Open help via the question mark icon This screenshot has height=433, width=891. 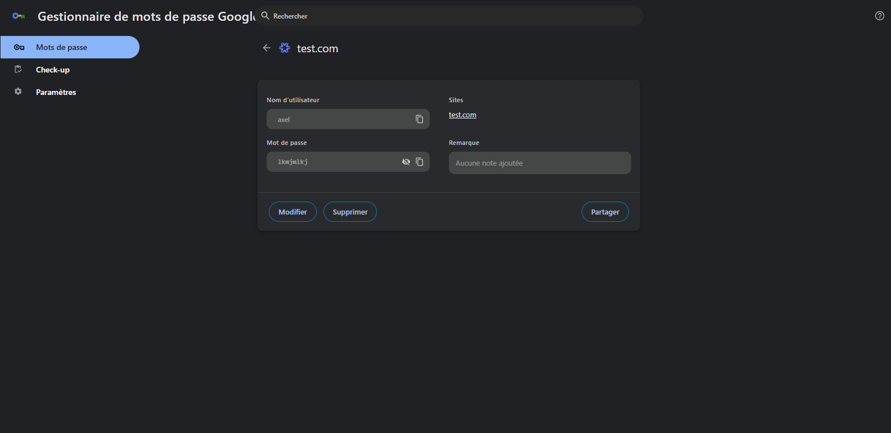point(879,16)
